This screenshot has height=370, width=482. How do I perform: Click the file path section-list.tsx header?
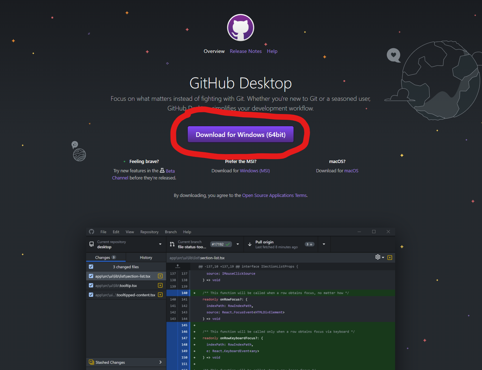click(197, 258)
